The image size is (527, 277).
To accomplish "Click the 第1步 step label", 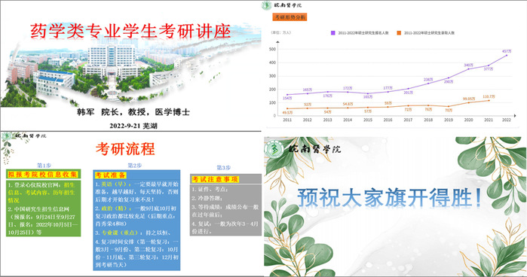I will point(44,166).
